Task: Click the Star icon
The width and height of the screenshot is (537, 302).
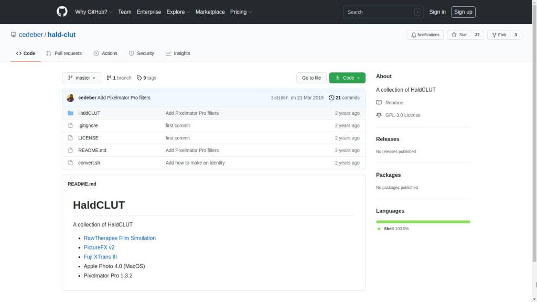Action: point(454,35)
